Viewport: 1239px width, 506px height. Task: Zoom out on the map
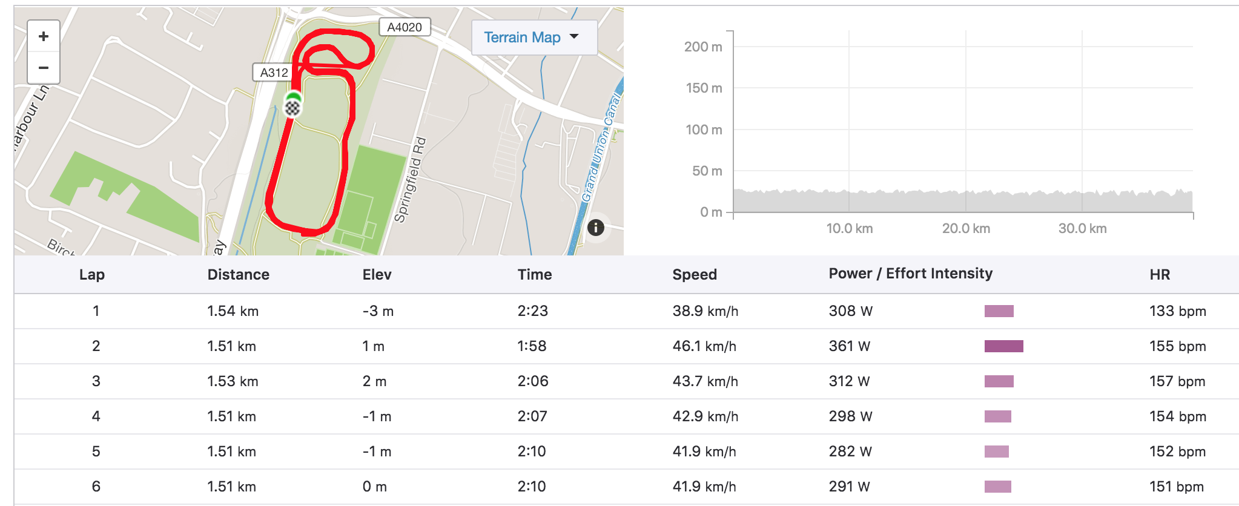point(44,68)
